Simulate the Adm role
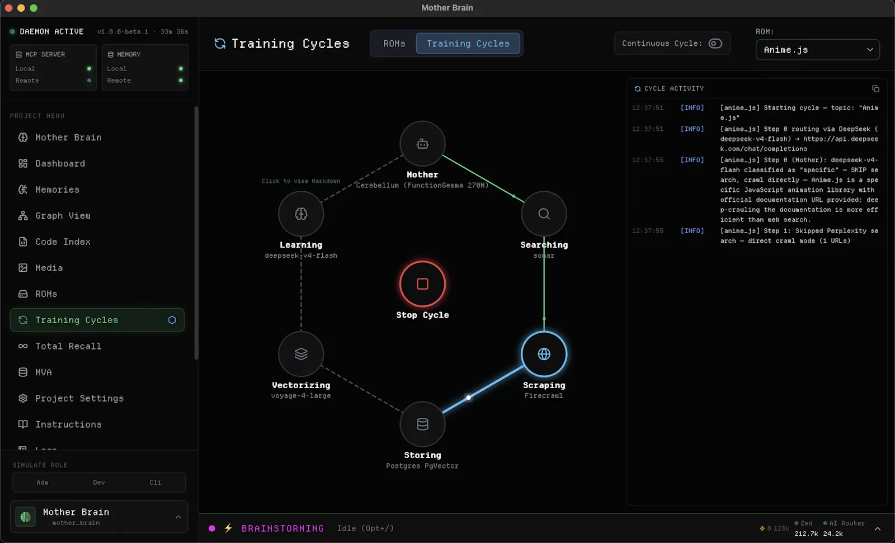Image resolution: width=895 pixels, height=543 pixels. point(43,483)
